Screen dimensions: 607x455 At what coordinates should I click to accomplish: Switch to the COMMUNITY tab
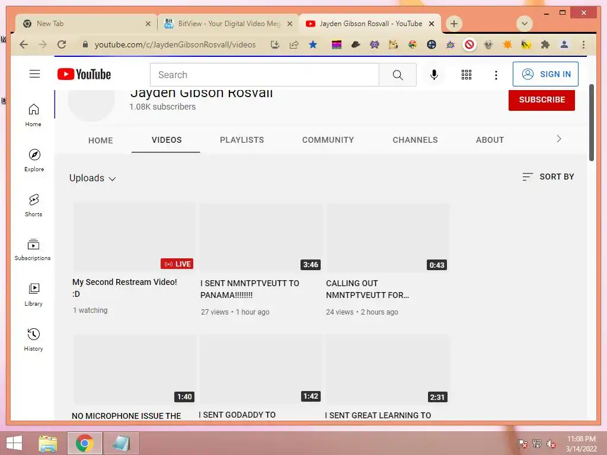click(328, 140)
